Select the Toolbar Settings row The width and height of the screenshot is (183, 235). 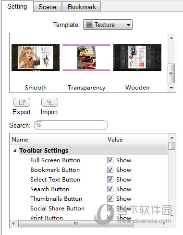point(93,151)
